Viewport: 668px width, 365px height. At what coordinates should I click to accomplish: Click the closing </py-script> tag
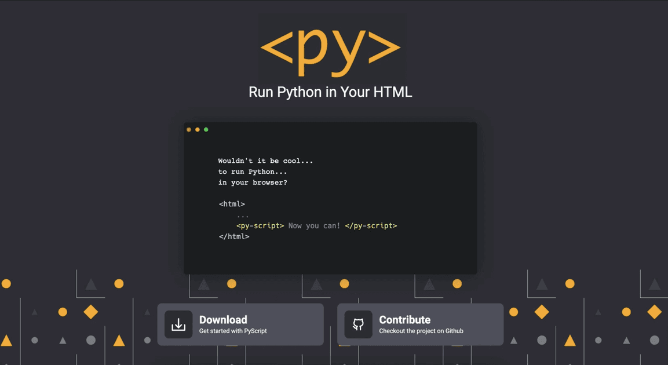(x=371, y=226)
